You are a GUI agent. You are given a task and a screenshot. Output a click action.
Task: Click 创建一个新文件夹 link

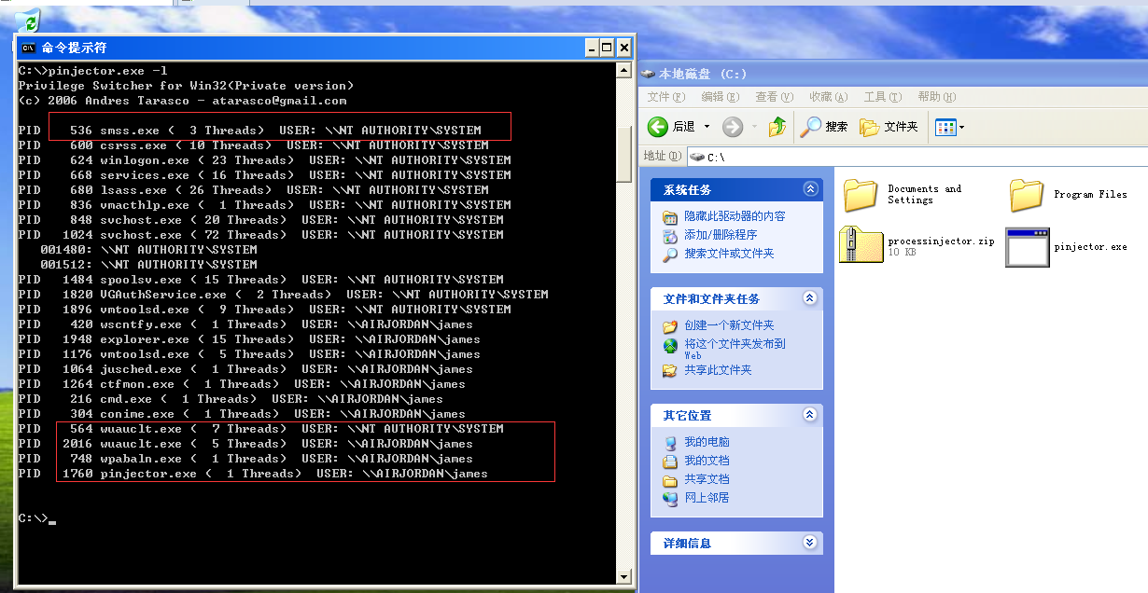[x=729, y=325]
